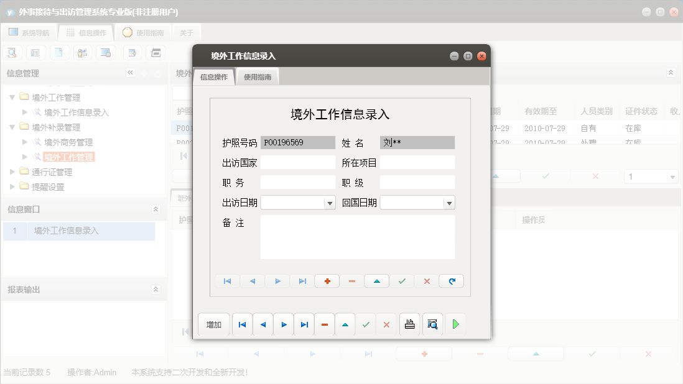Cancel the entry with the red X icon
Viewport: 683px width, 384px height.
(x=426, y=281)
